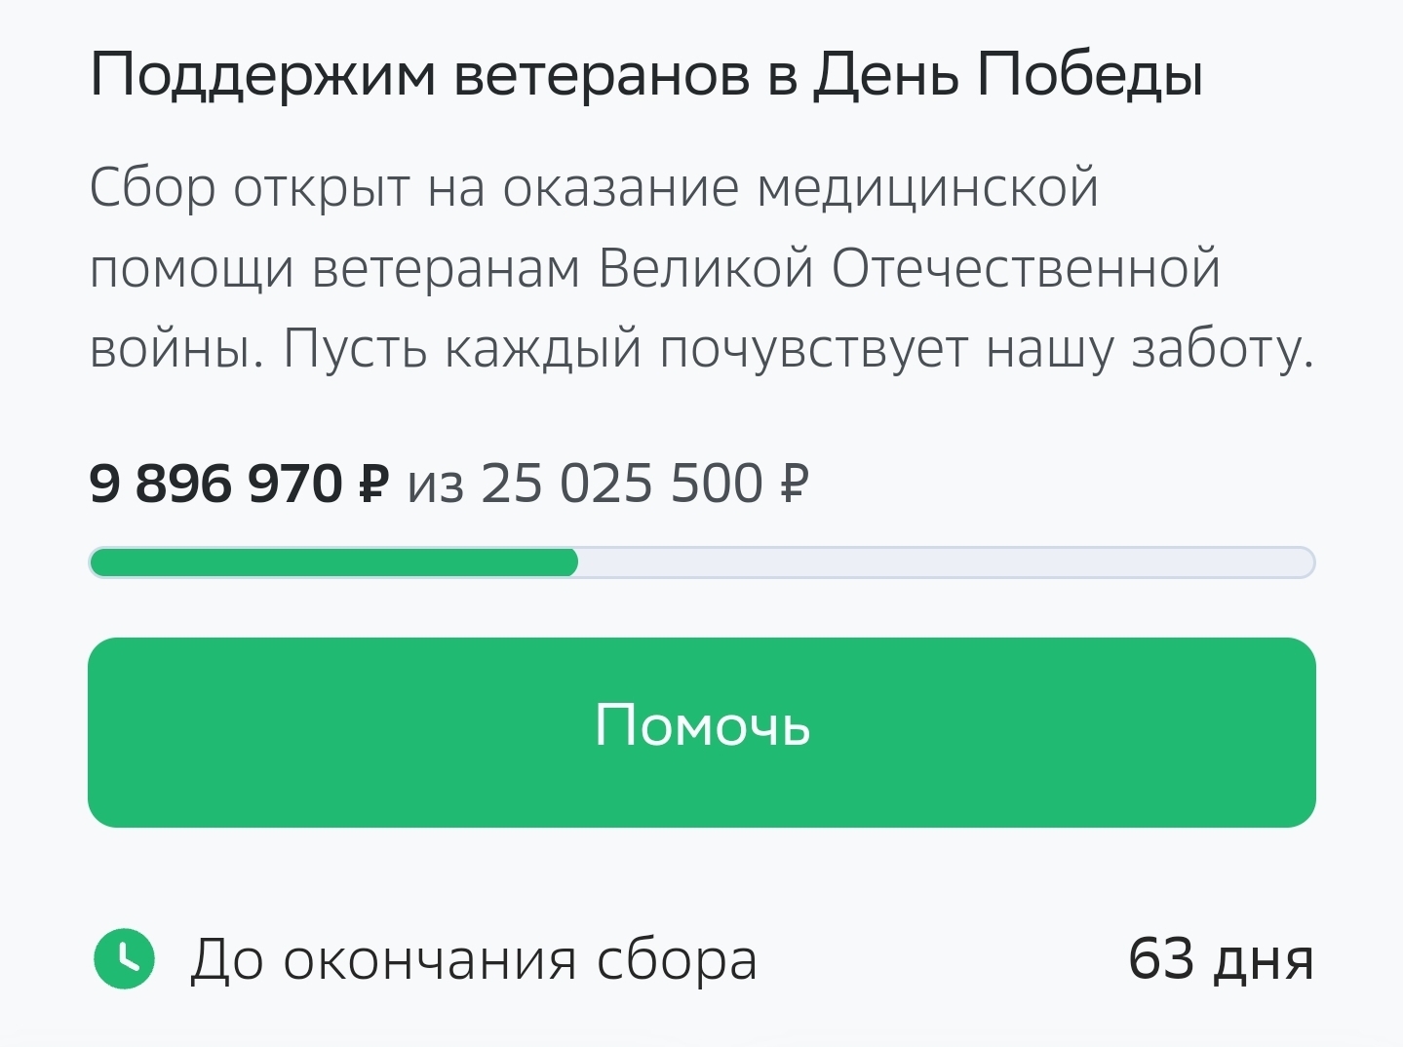The image size is (1403, 1047).
Task: Click the words Великой Отечественной in description
Action: tap(909, 268)
